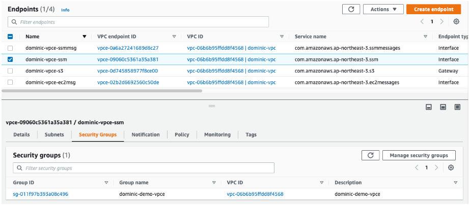Go to previous page of endpoints
Screen dimensions: 469x205
(x=422, y=22)
